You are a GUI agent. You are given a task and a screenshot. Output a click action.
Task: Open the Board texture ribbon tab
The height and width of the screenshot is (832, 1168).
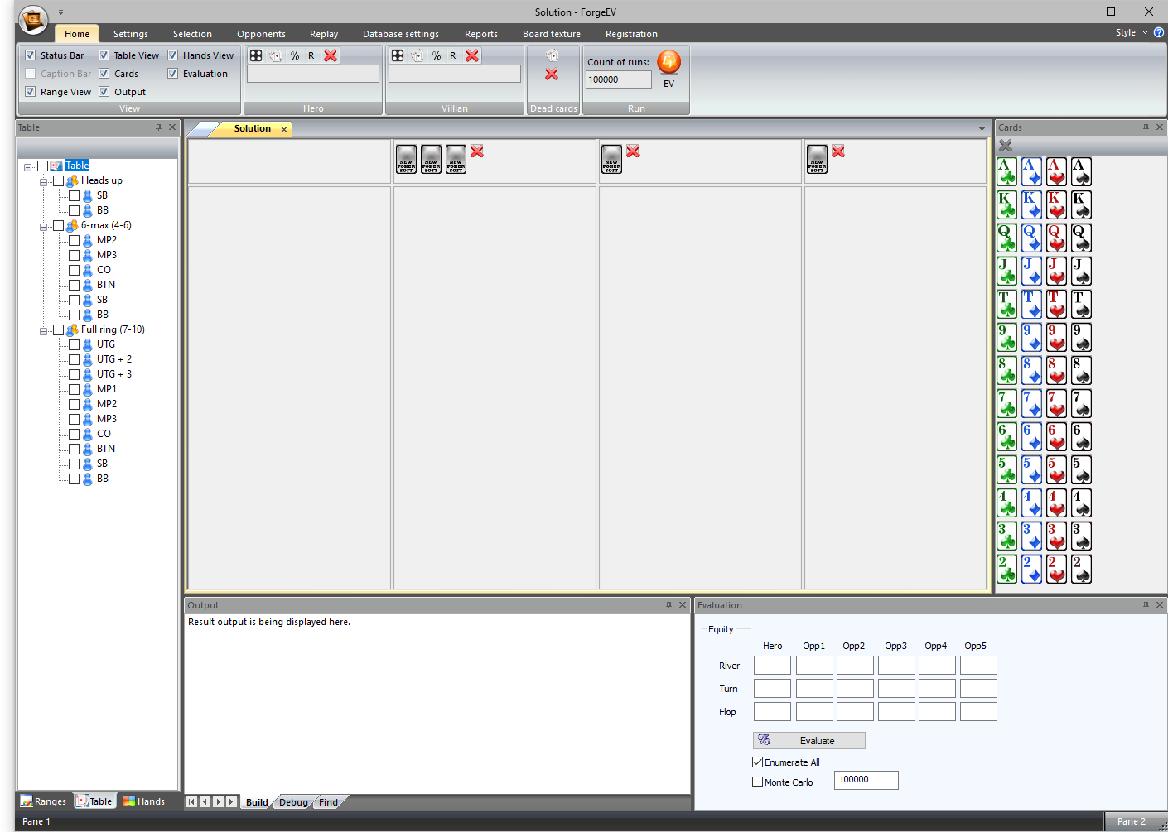[551, 34]
